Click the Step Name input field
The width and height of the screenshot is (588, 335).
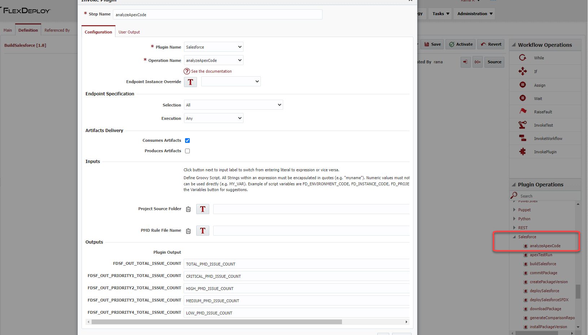click(218, 14)
